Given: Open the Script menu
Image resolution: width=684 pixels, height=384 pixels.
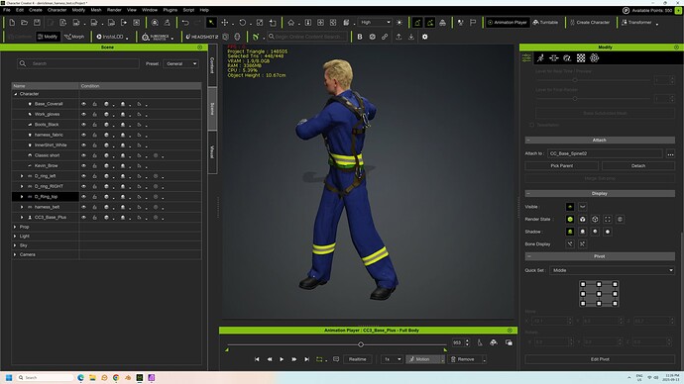Looking at the screenshot, I should [188, 10].
